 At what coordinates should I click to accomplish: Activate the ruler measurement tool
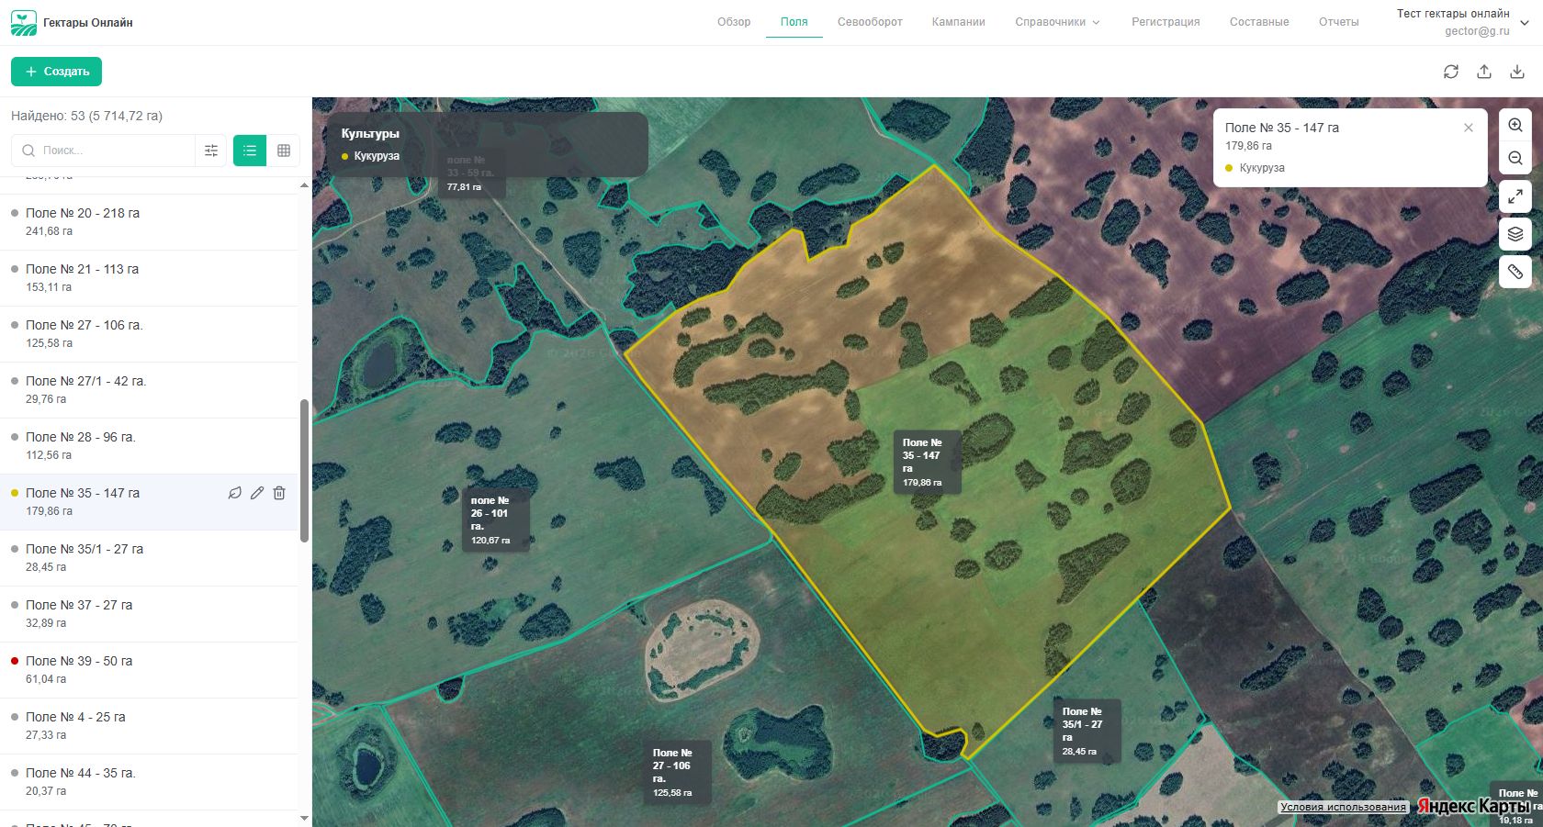pos(1515,271)
